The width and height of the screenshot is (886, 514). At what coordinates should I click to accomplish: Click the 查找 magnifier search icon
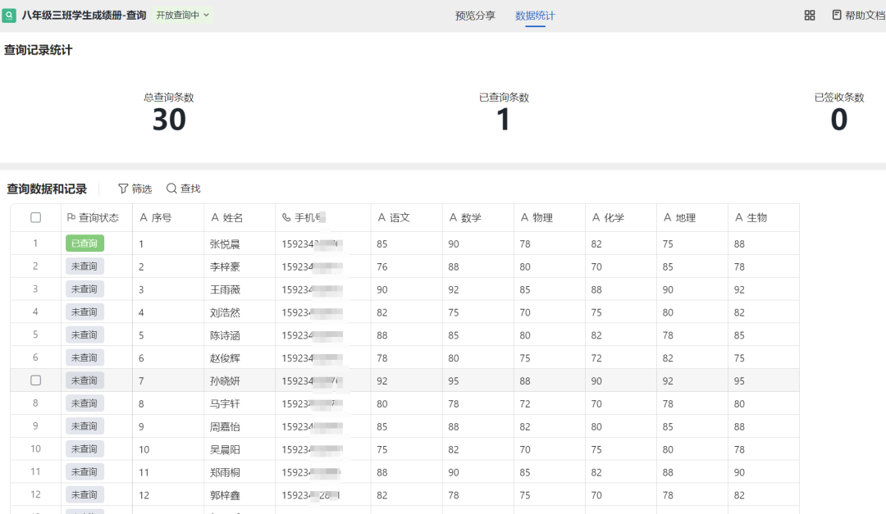pos(171,189)
